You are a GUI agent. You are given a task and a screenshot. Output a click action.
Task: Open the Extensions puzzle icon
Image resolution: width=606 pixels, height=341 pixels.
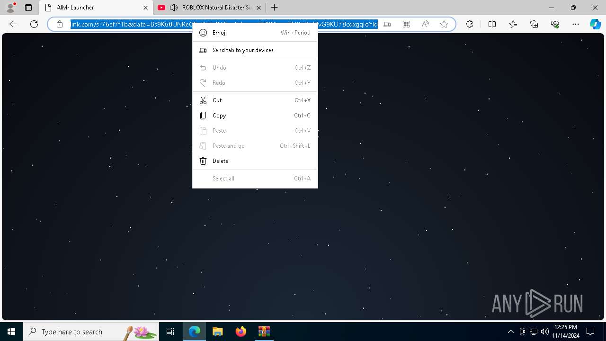[x=469, y=24]
